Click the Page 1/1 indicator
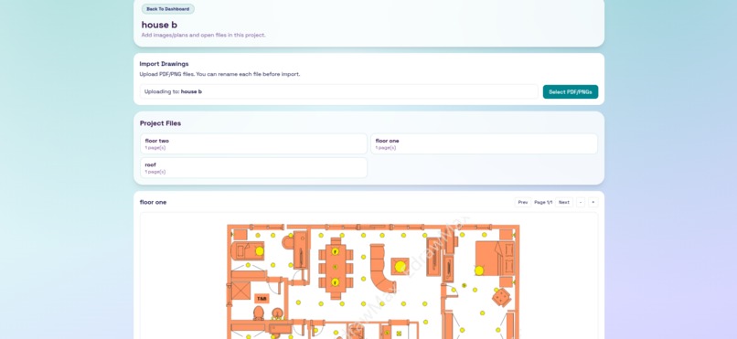 click(x=543, y=202)
